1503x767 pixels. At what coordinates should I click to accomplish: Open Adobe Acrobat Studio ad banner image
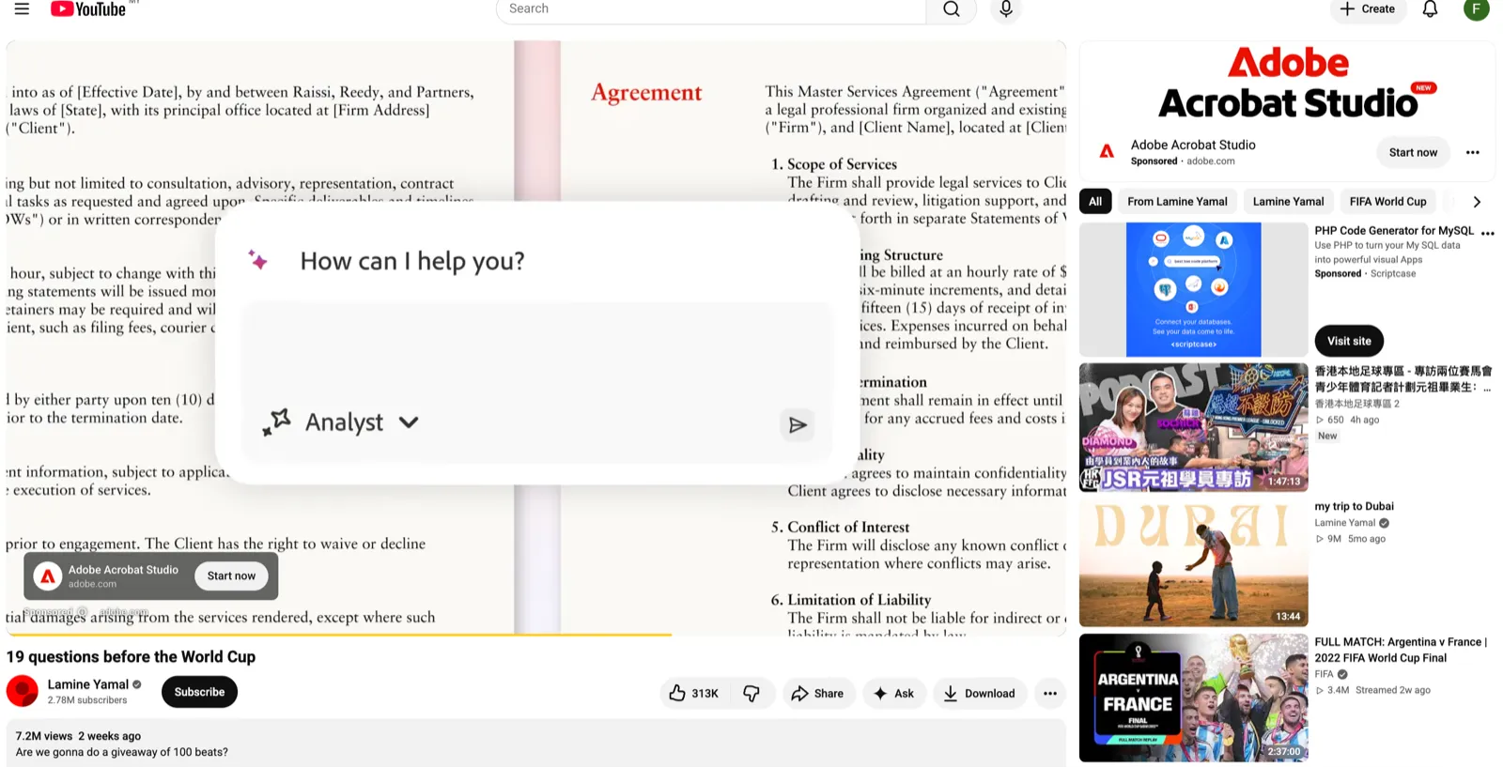(1287, 83)
